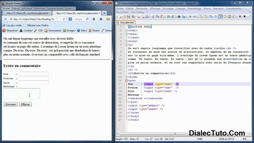
Task: Open Formulaires dropdown in developer toolbar
Action: [x=53, y=31]
